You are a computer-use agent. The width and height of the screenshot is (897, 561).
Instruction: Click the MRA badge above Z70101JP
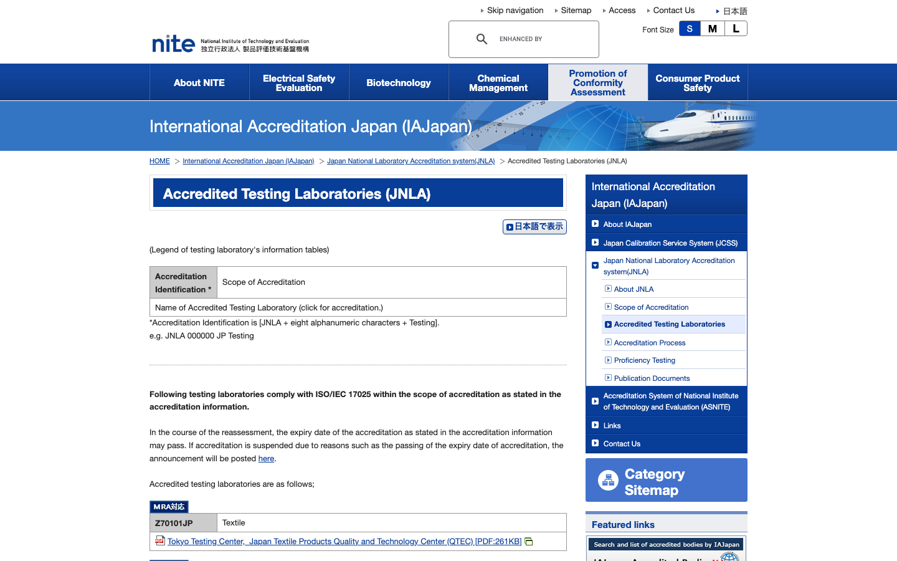coord(169,507)
